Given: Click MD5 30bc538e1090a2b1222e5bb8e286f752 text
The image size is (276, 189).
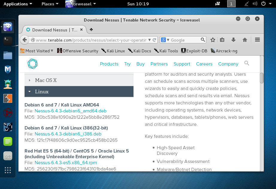Looking at the screenshot, I should (72, 117).
